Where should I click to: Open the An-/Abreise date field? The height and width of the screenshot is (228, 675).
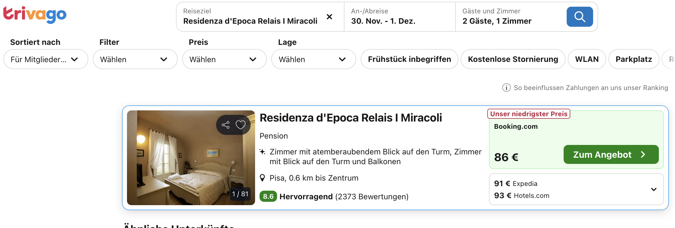click(x=400, y=17)
